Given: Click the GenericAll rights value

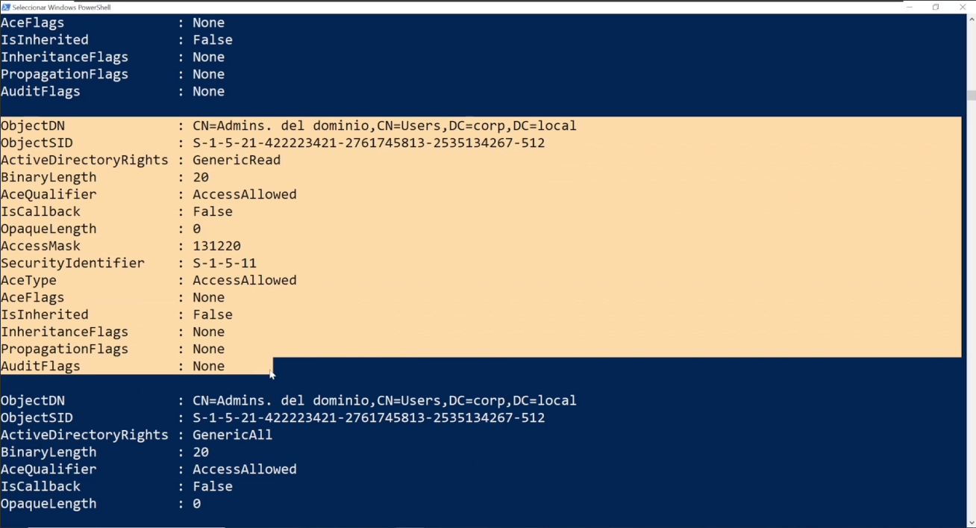Looking at the screenshot, I should [232, 435].
